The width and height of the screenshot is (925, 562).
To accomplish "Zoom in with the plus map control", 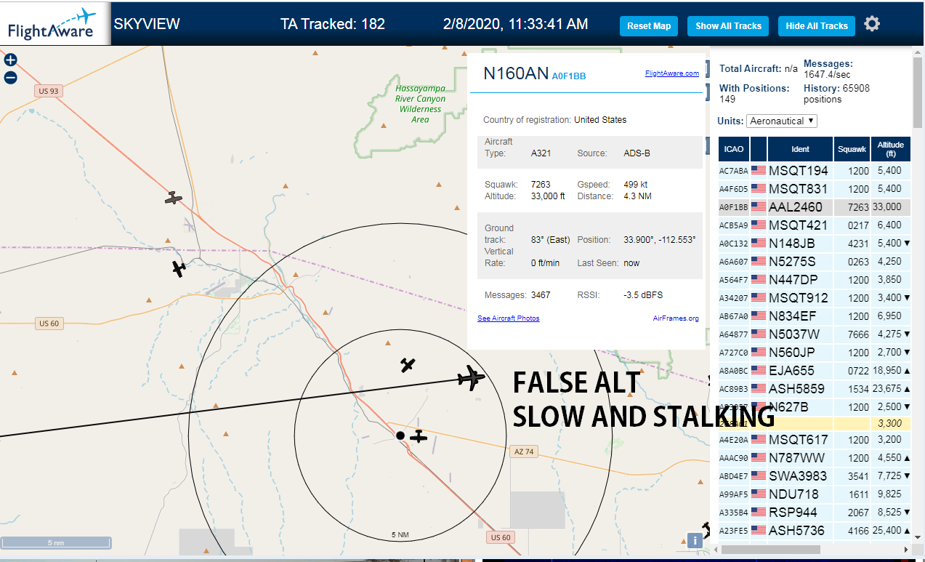I will (10, 60).
